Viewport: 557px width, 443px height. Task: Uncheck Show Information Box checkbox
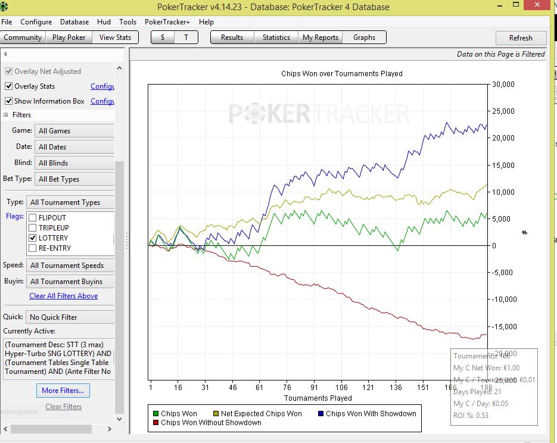pos(8,101)
